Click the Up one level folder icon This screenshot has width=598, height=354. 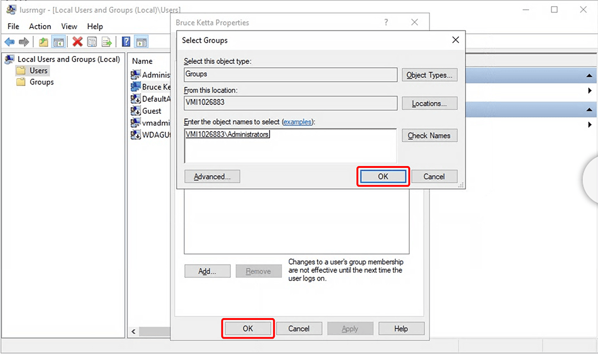[x=43, y=42]
